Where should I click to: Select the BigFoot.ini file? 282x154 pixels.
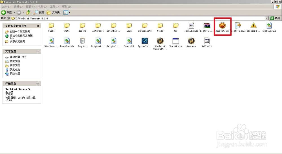pyautogui.click(x=238, y=27)
